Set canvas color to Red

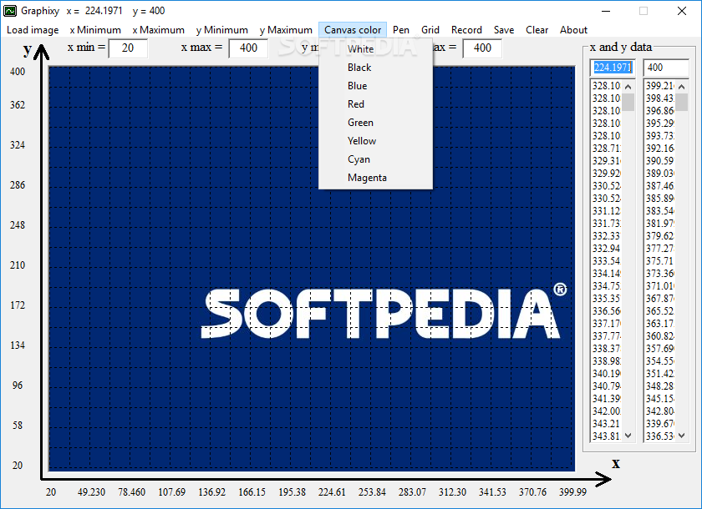[x=375, y=104]
